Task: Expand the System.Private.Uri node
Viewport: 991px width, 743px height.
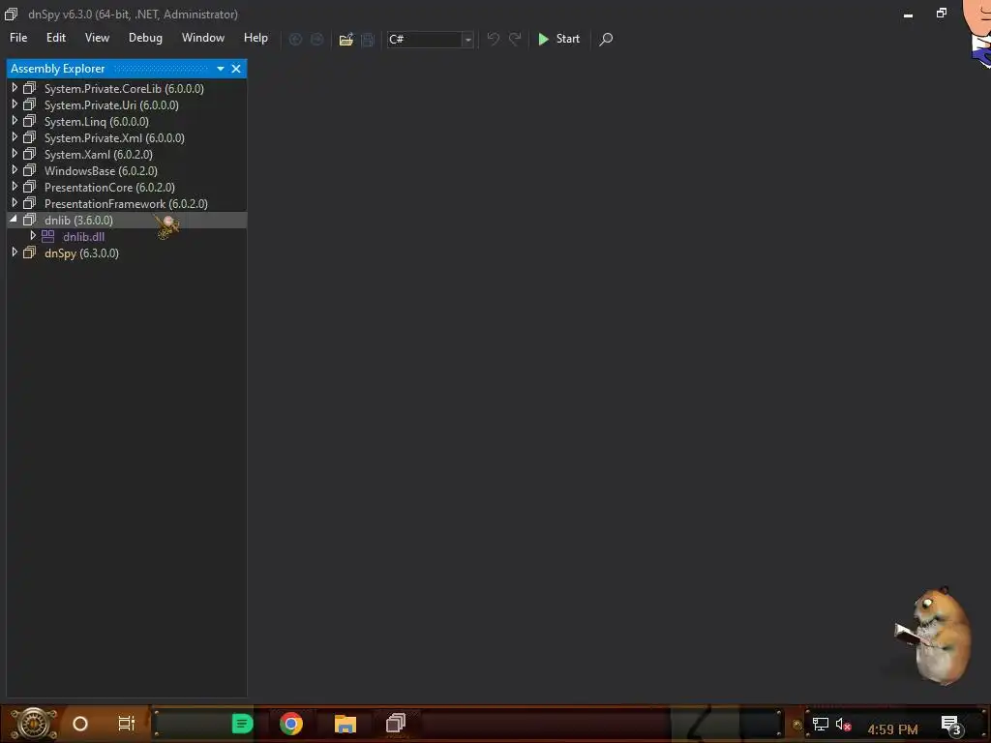Action: coord(15,104)
